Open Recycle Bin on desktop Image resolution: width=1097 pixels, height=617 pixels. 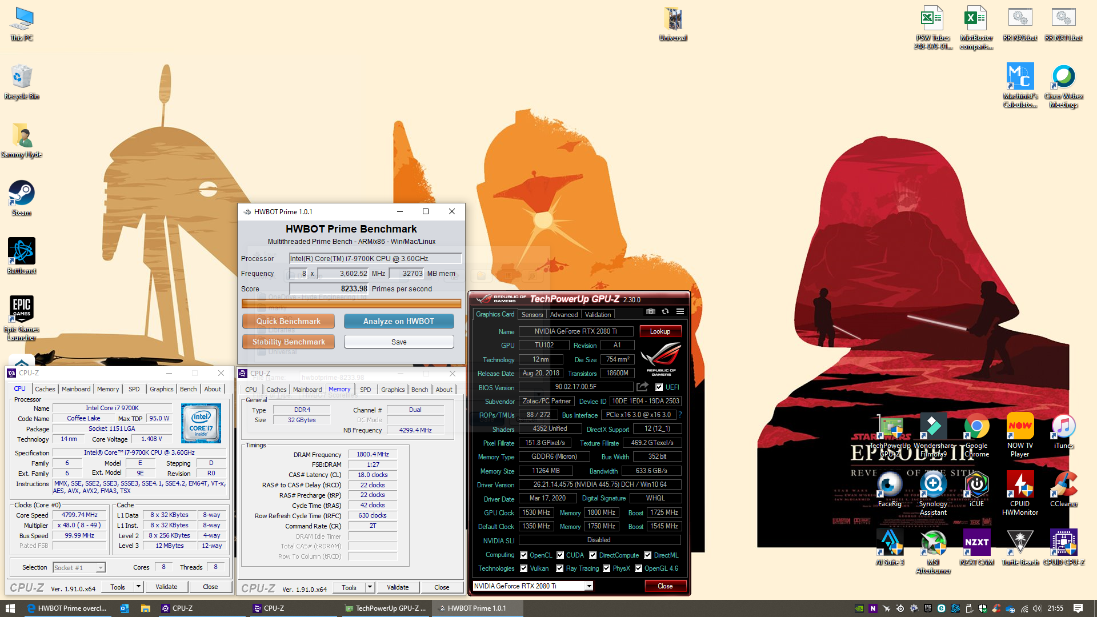point(22,82)
